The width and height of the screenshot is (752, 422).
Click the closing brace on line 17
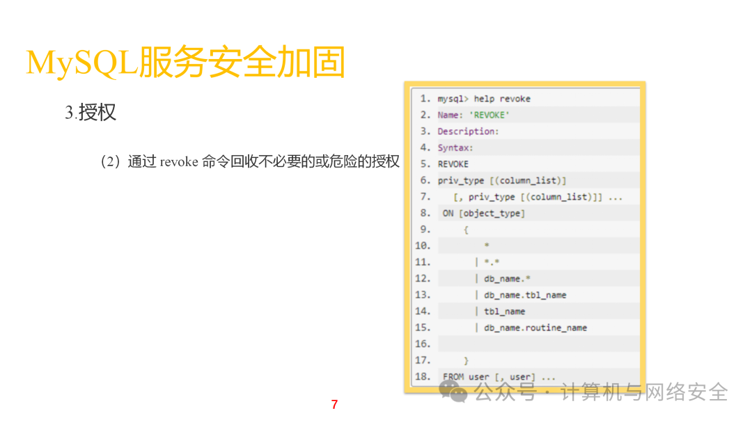[466, 360]
